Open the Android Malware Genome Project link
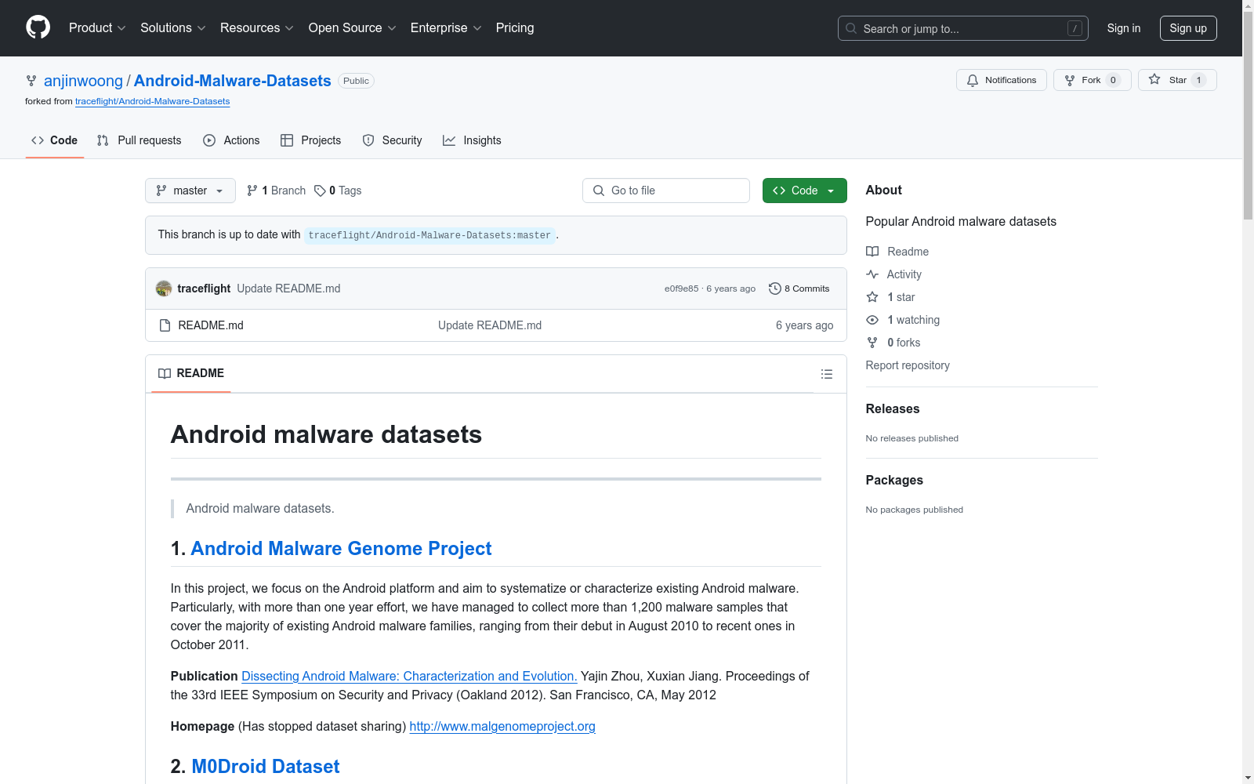This screenshot has width=1254, height=784. [x=341, y=549]
